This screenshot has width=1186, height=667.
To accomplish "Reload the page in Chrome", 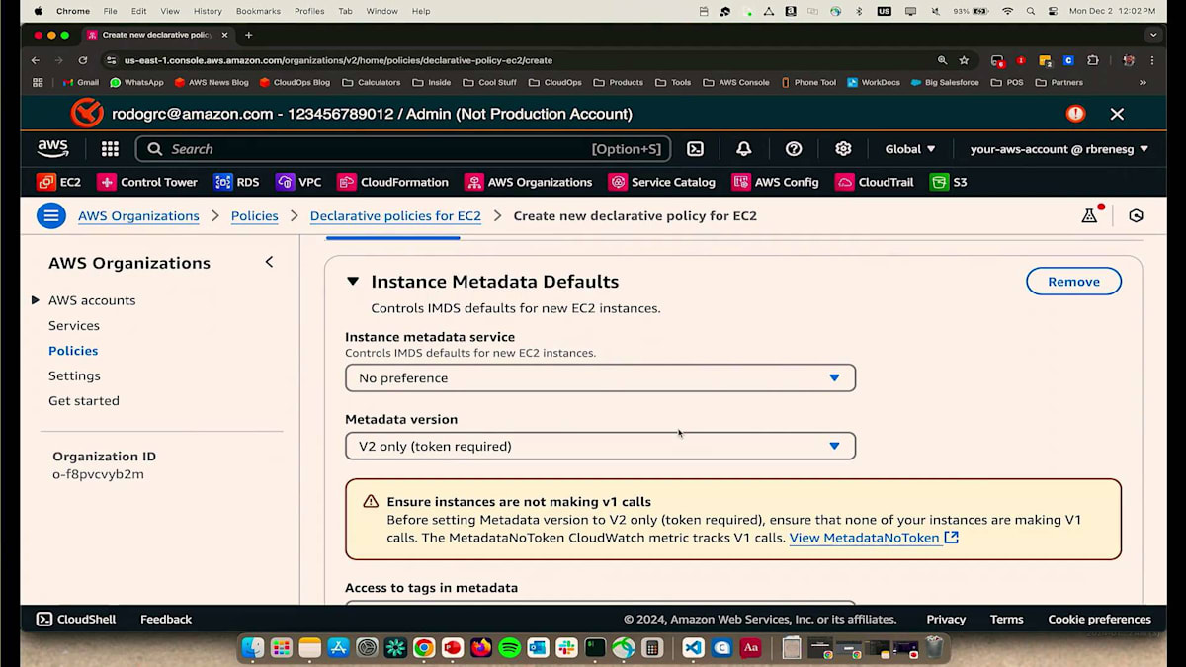I will tap(83, 60).
